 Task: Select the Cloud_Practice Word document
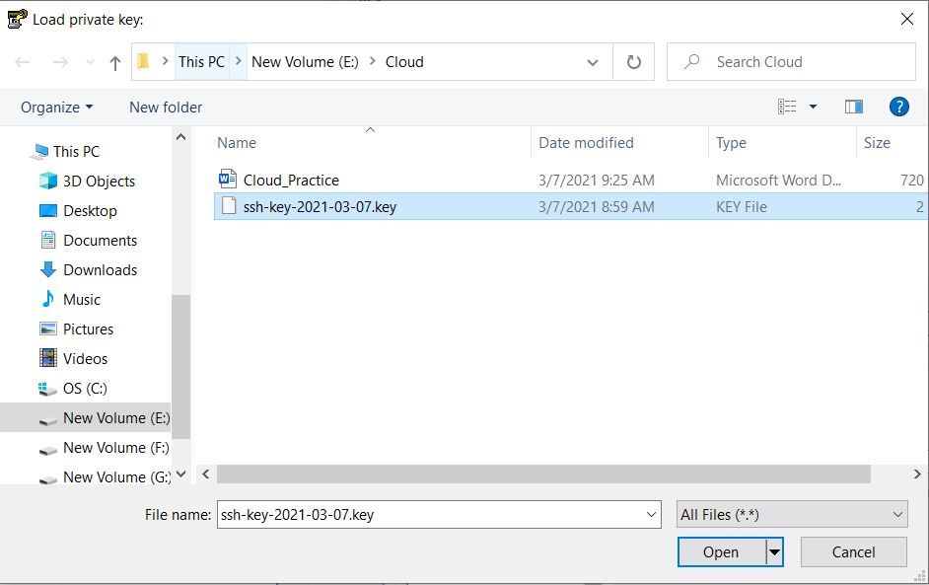(x=291, y=181)
